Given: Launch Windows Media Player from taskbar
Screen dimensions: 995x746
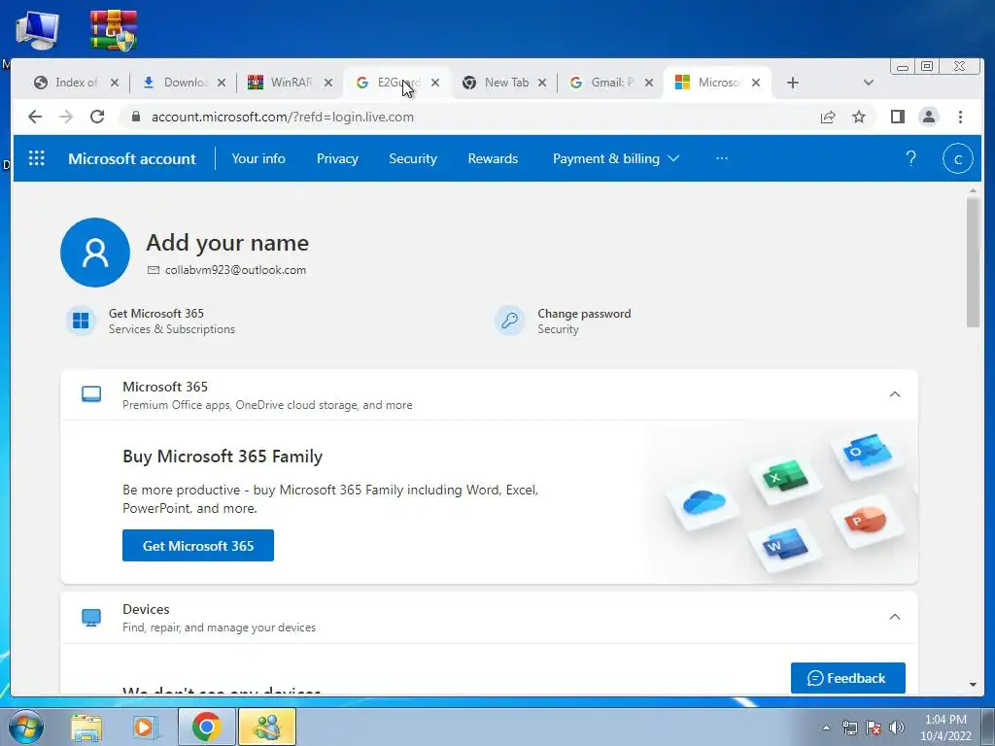Looking at the screenshot, I should [146, 727].
